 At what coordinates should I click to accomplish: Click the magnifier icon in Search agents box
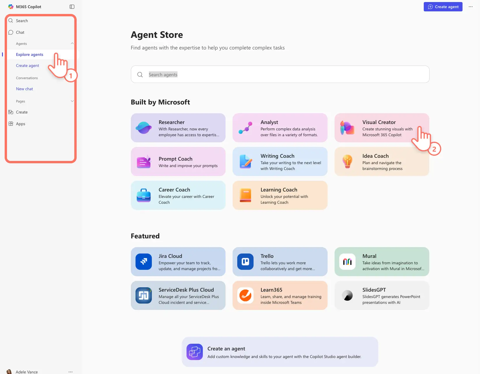[x=140, y=75]
